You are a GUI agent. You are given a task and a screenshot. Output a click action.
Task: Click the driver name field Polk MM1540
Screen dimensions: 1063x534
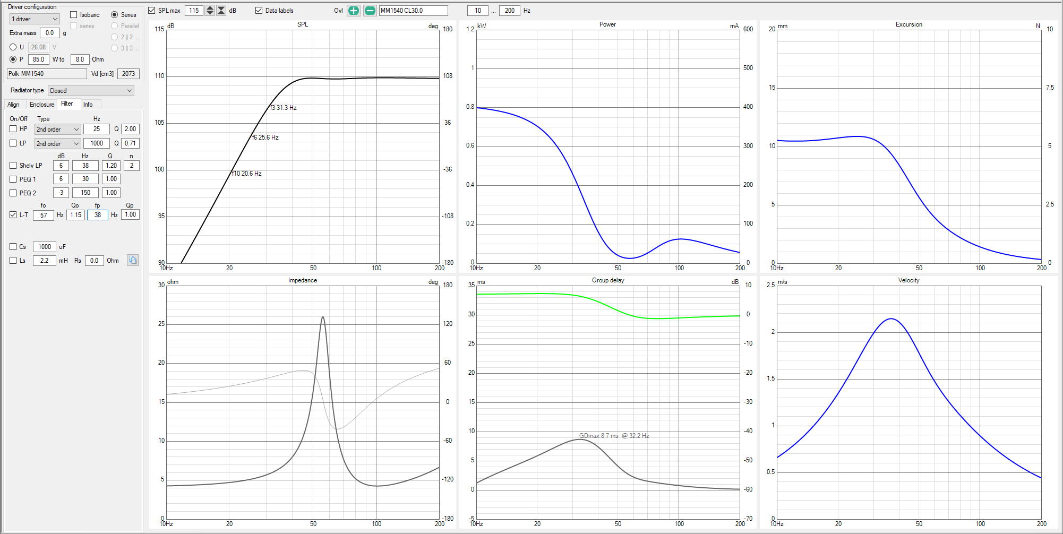point(47,74)
